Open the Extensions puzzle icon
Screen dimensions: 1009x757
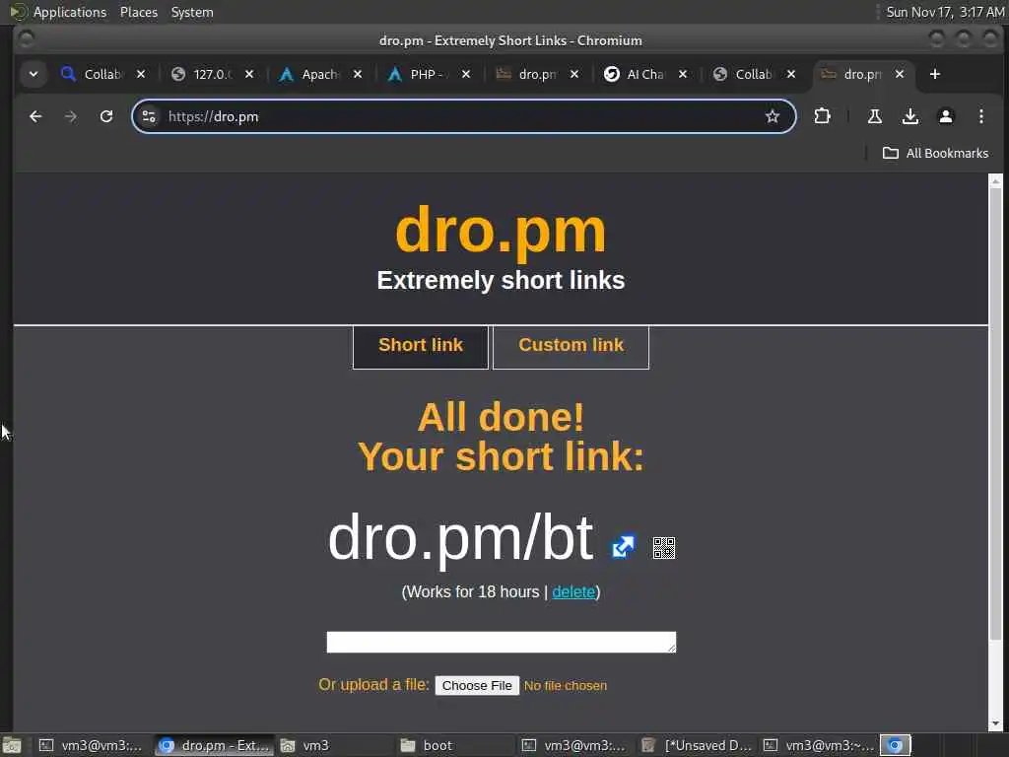click(x=822, y=116)
